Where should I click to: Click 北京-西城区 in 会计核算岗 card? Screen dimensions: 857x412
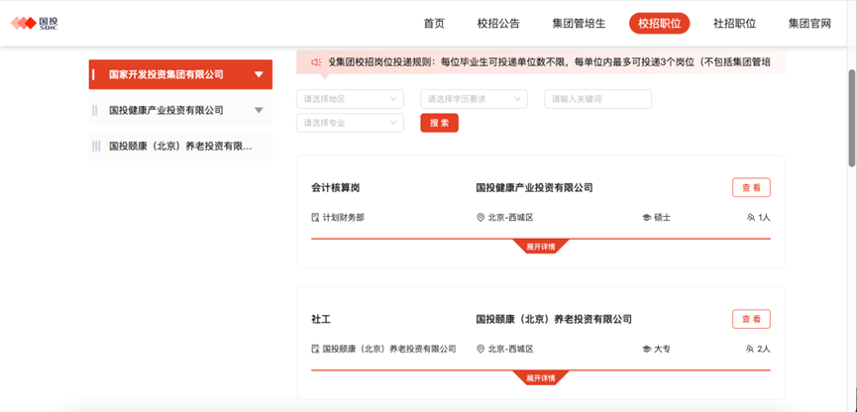510,218
